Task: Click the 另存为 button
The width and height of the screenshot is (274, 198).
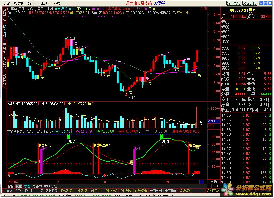Action: pyautogui.click(x=37, y=186)
